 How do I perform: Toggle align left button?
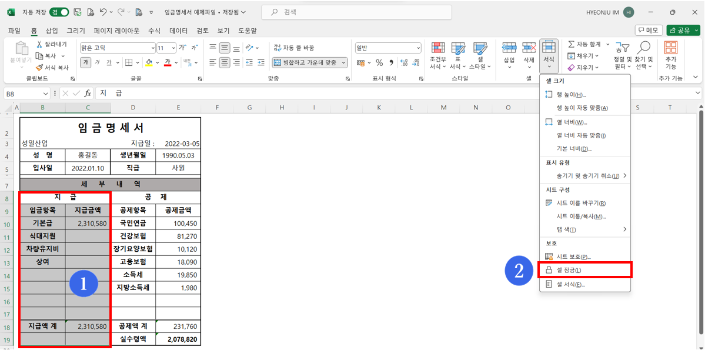point(213,62)
